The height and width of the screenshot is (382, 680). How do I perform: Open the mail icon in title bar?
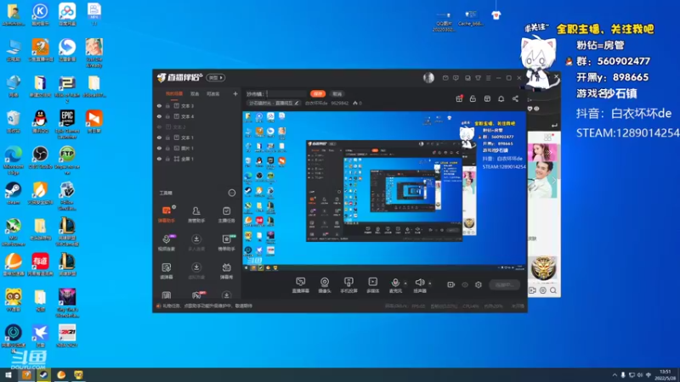[x=445, y=78]
